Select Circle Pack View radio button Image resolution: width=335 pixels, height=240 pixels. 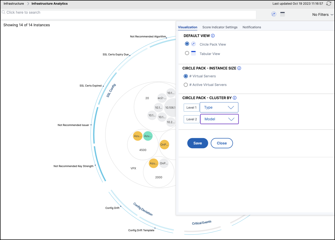pyautogui.click(x=187, y=44)
